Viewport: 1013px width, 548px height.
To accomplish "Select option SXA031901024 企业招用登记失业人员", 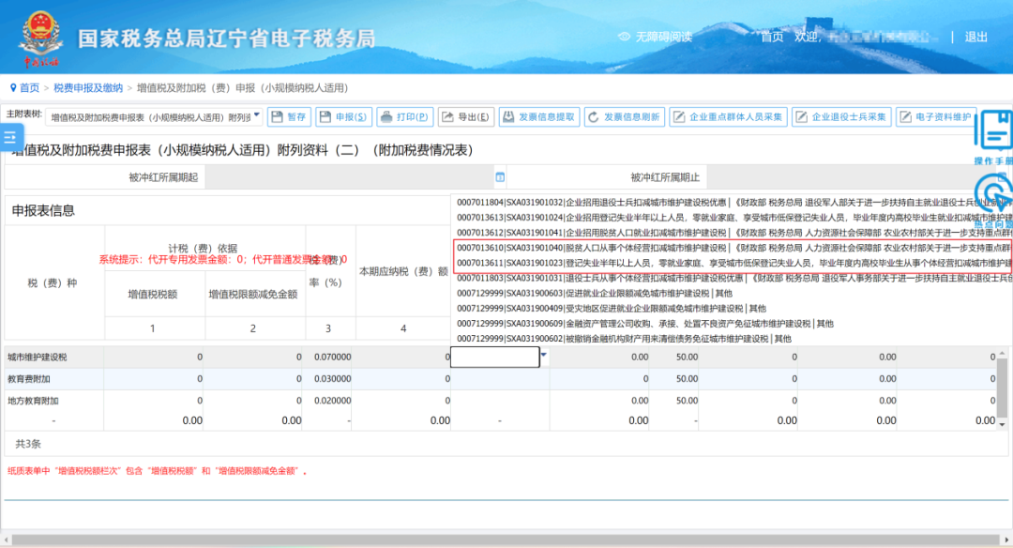I will coord(732,218).
